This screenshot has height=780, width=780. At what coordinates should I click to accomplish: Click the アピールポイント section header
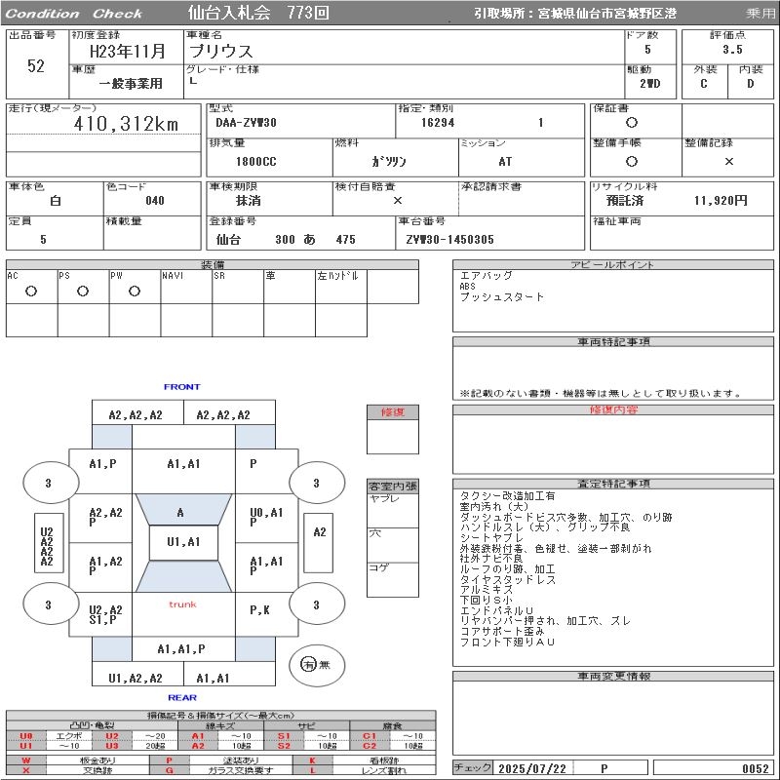(613, 265)
